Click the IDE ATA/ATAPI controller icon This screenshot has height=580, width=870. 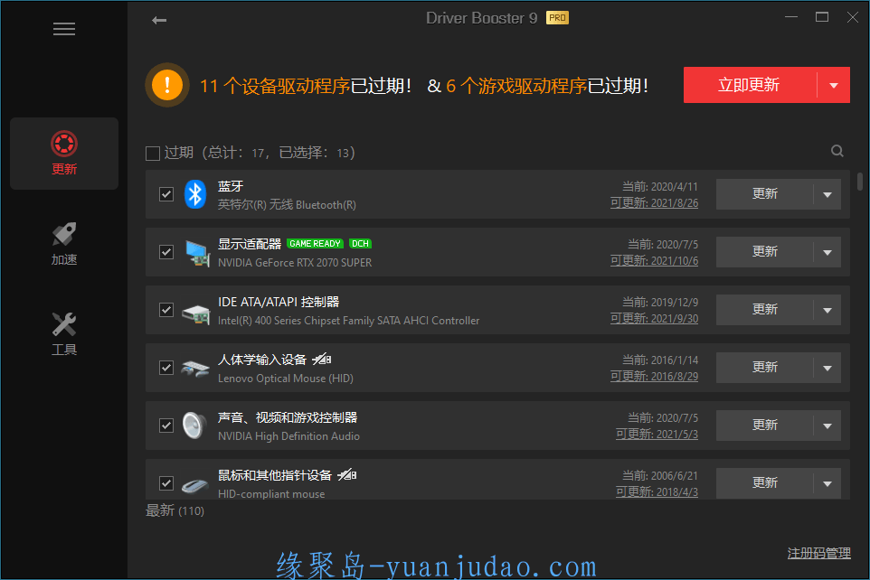(x=196, y=313)
